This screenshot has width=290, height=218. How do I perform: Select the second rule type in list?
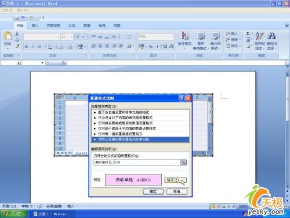pyautogui.click(x=140, y=117)
